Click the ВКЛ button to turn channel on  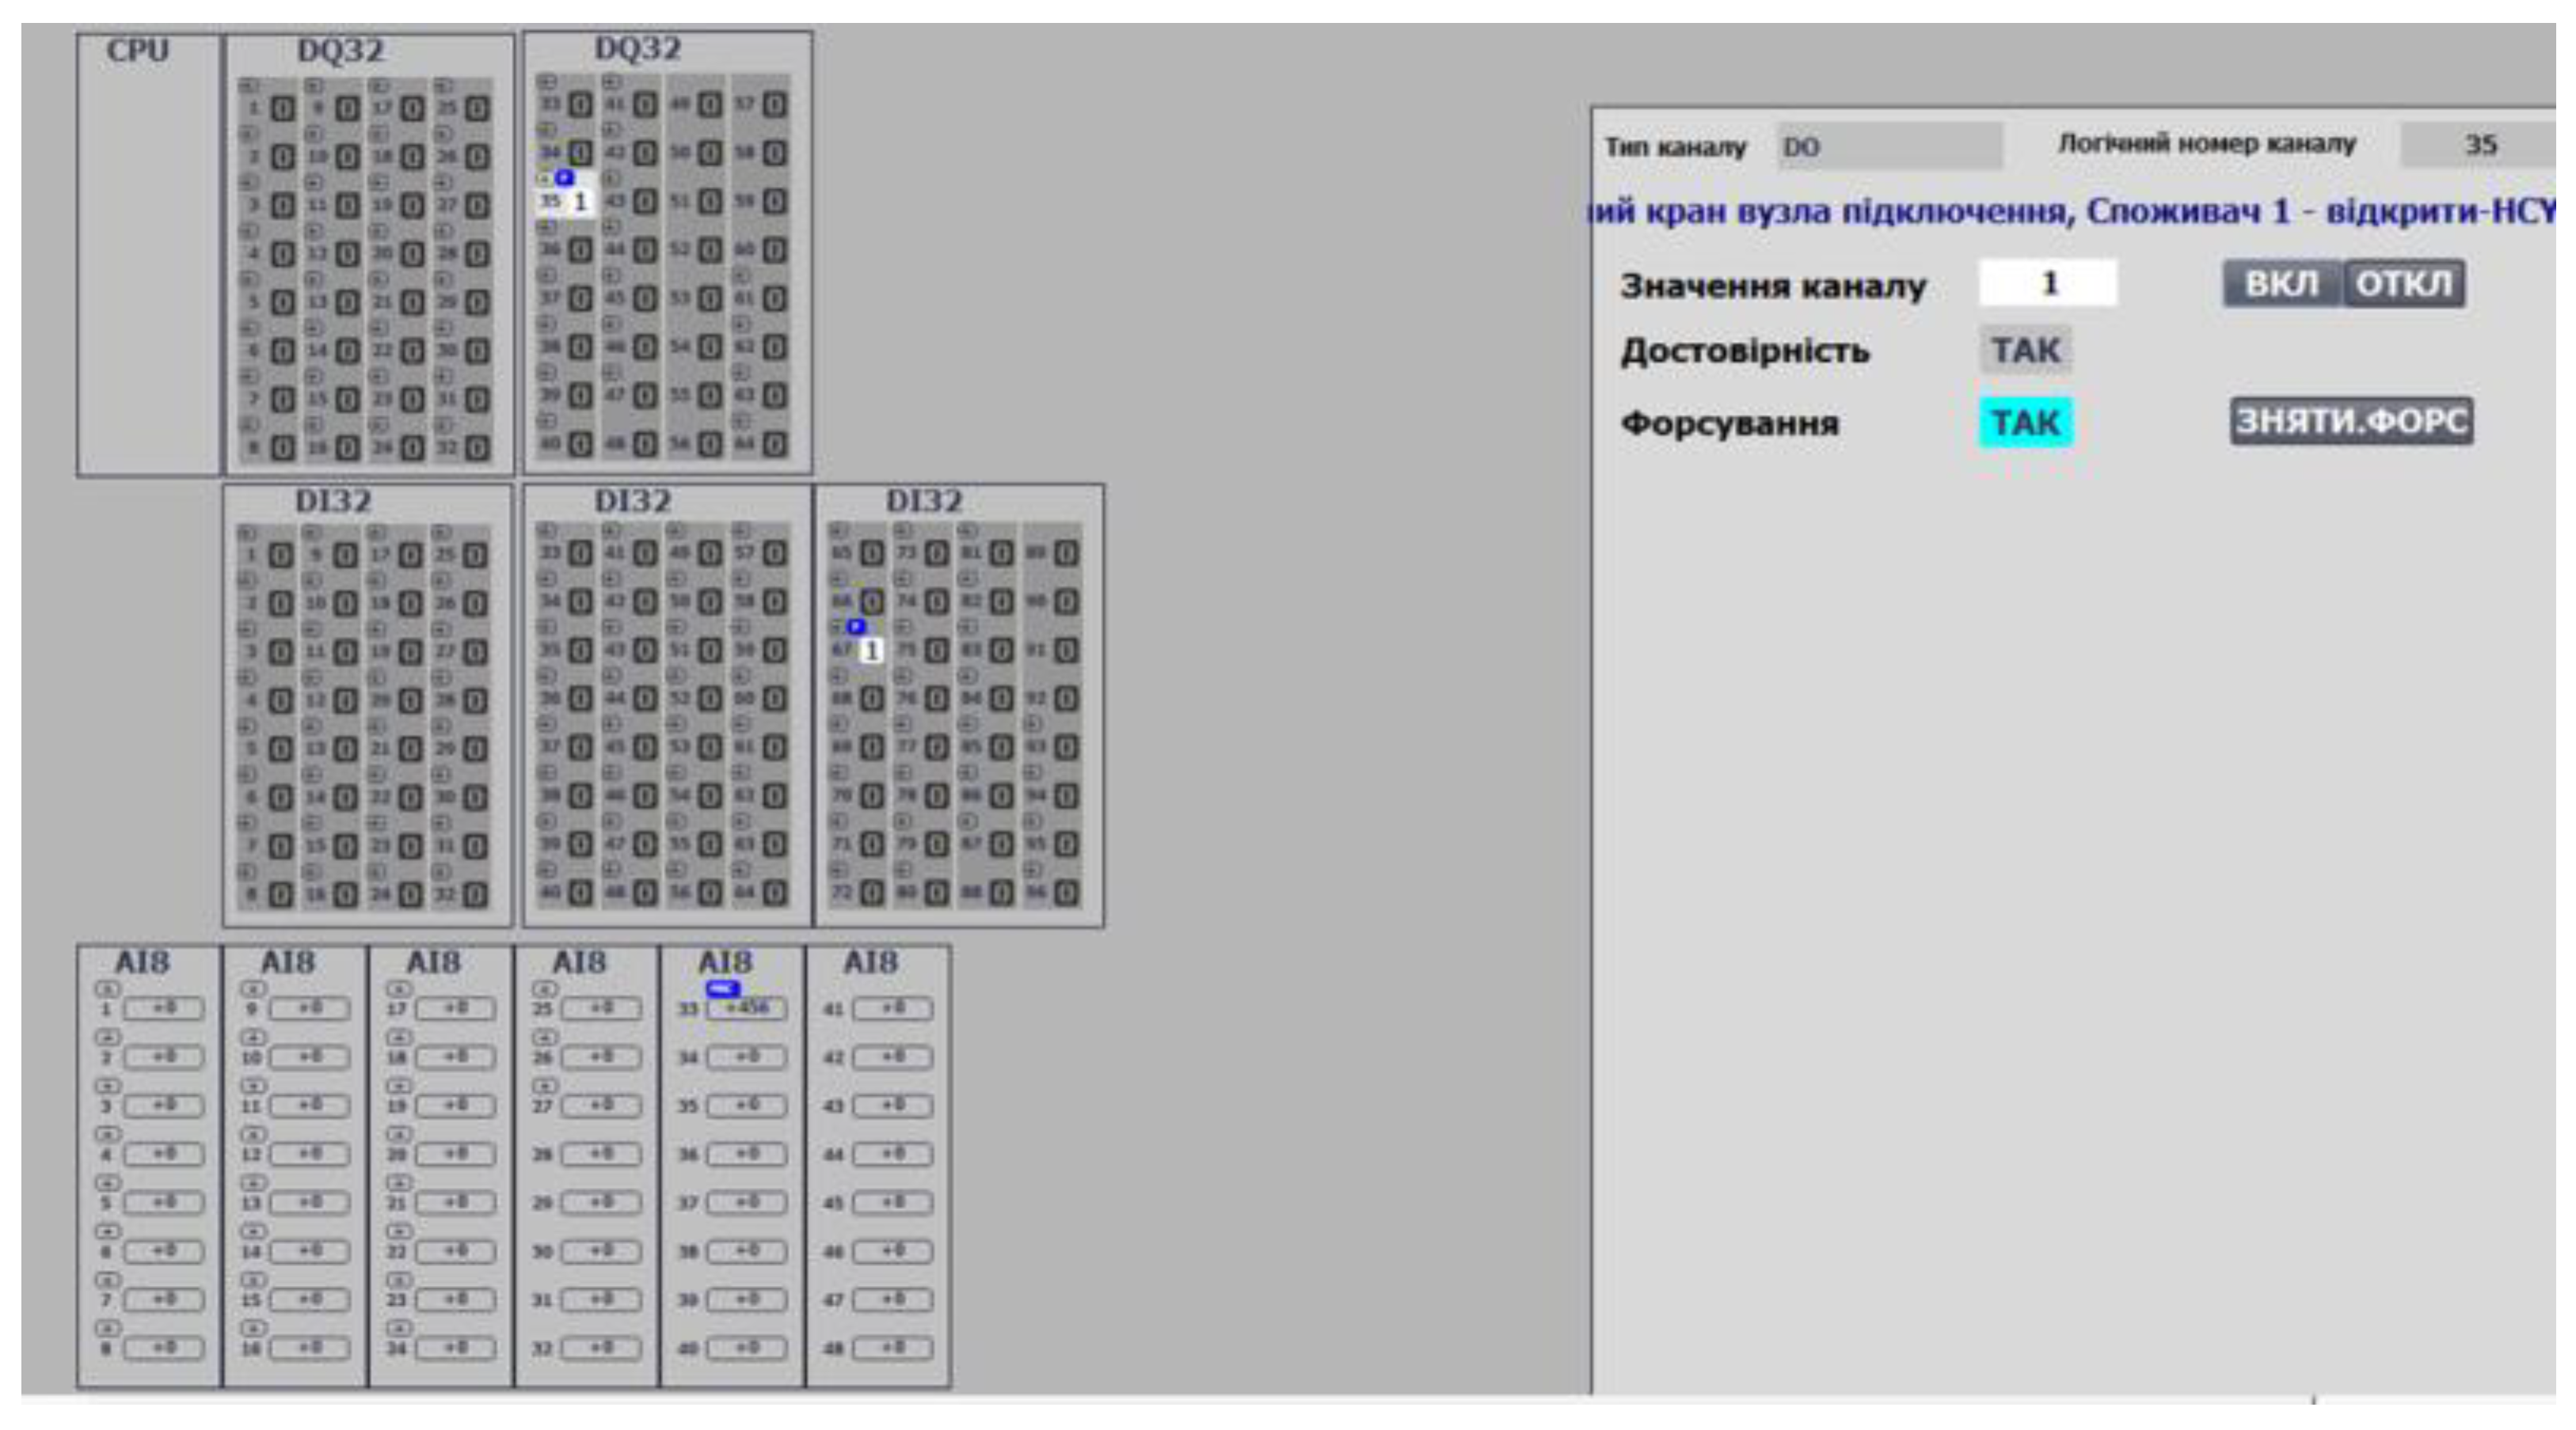tap(2281, 284)
